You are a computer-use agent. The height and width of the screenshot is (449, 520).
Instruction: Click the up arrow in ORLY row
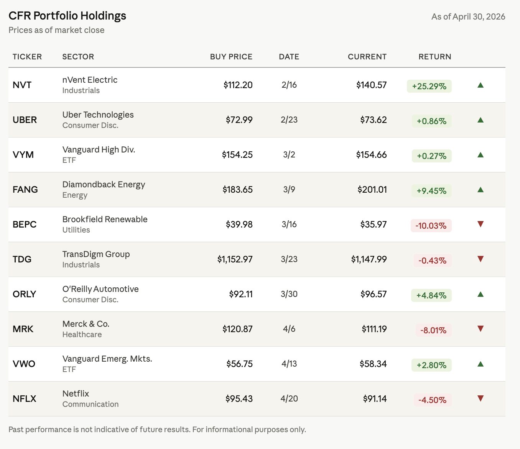(481, 294)
